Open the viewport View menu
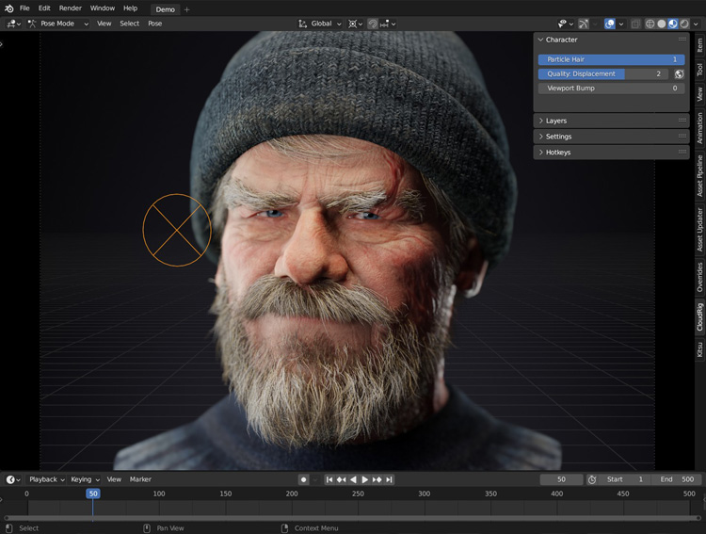The image size is (706, 534). [104, 24]
